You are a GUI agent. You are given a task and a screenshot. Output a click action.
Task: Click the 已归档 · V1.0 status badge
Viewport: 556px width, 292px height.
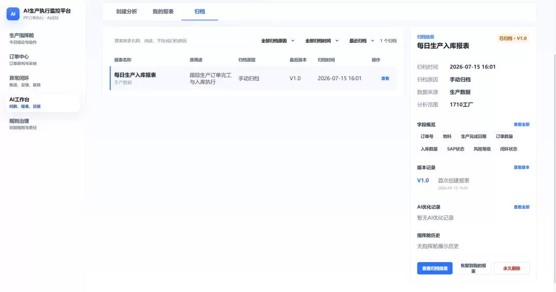click(x=513, y=38)
